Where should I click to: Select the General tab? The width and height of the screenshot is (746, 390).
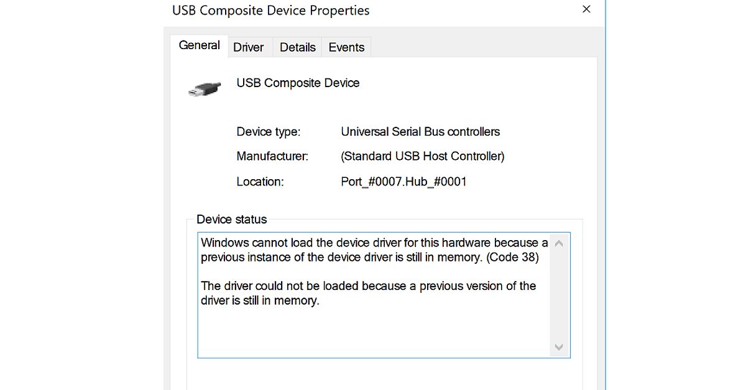point(199,45)
